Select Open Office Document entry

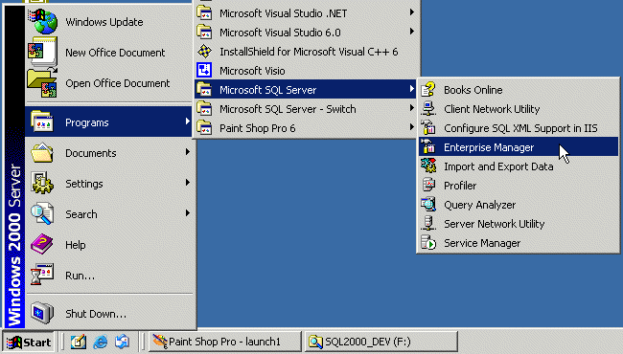click(109, 83)
